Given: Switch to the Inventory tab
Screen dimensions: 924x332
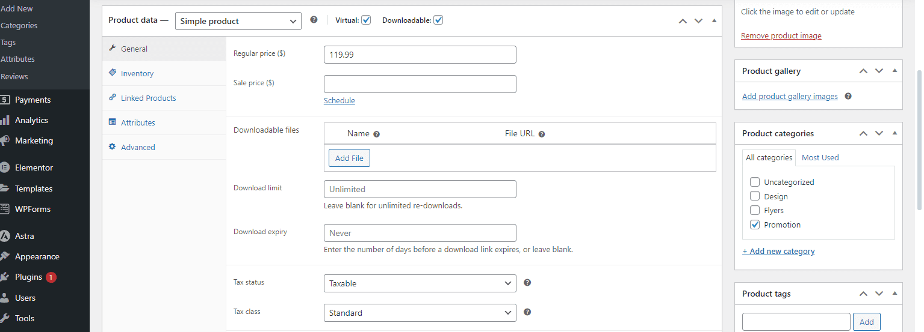Looking at the screenshot, I should (137, 73).
